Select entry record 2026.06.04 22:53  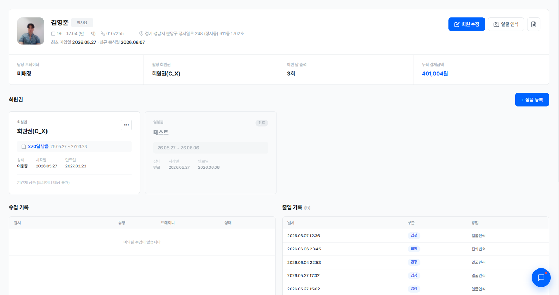(415, 262)
